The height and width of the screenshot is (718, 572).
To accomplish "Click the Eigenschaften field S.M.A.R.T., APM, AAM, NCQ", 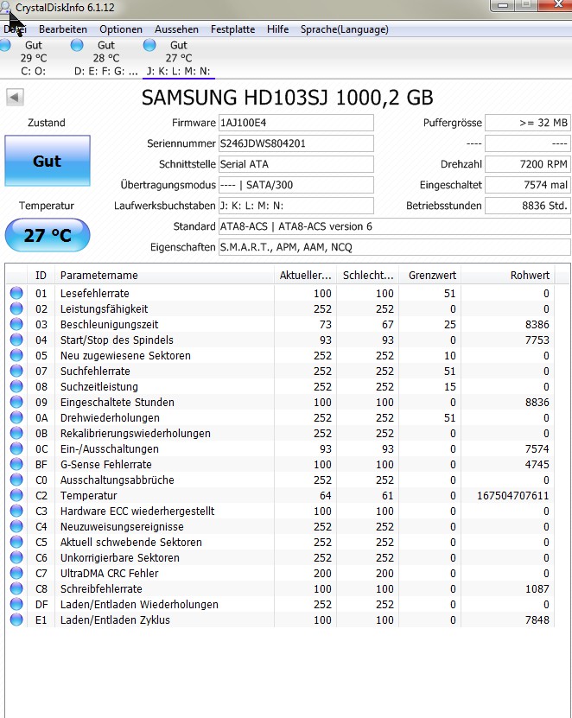I will (x=394, y=247).
